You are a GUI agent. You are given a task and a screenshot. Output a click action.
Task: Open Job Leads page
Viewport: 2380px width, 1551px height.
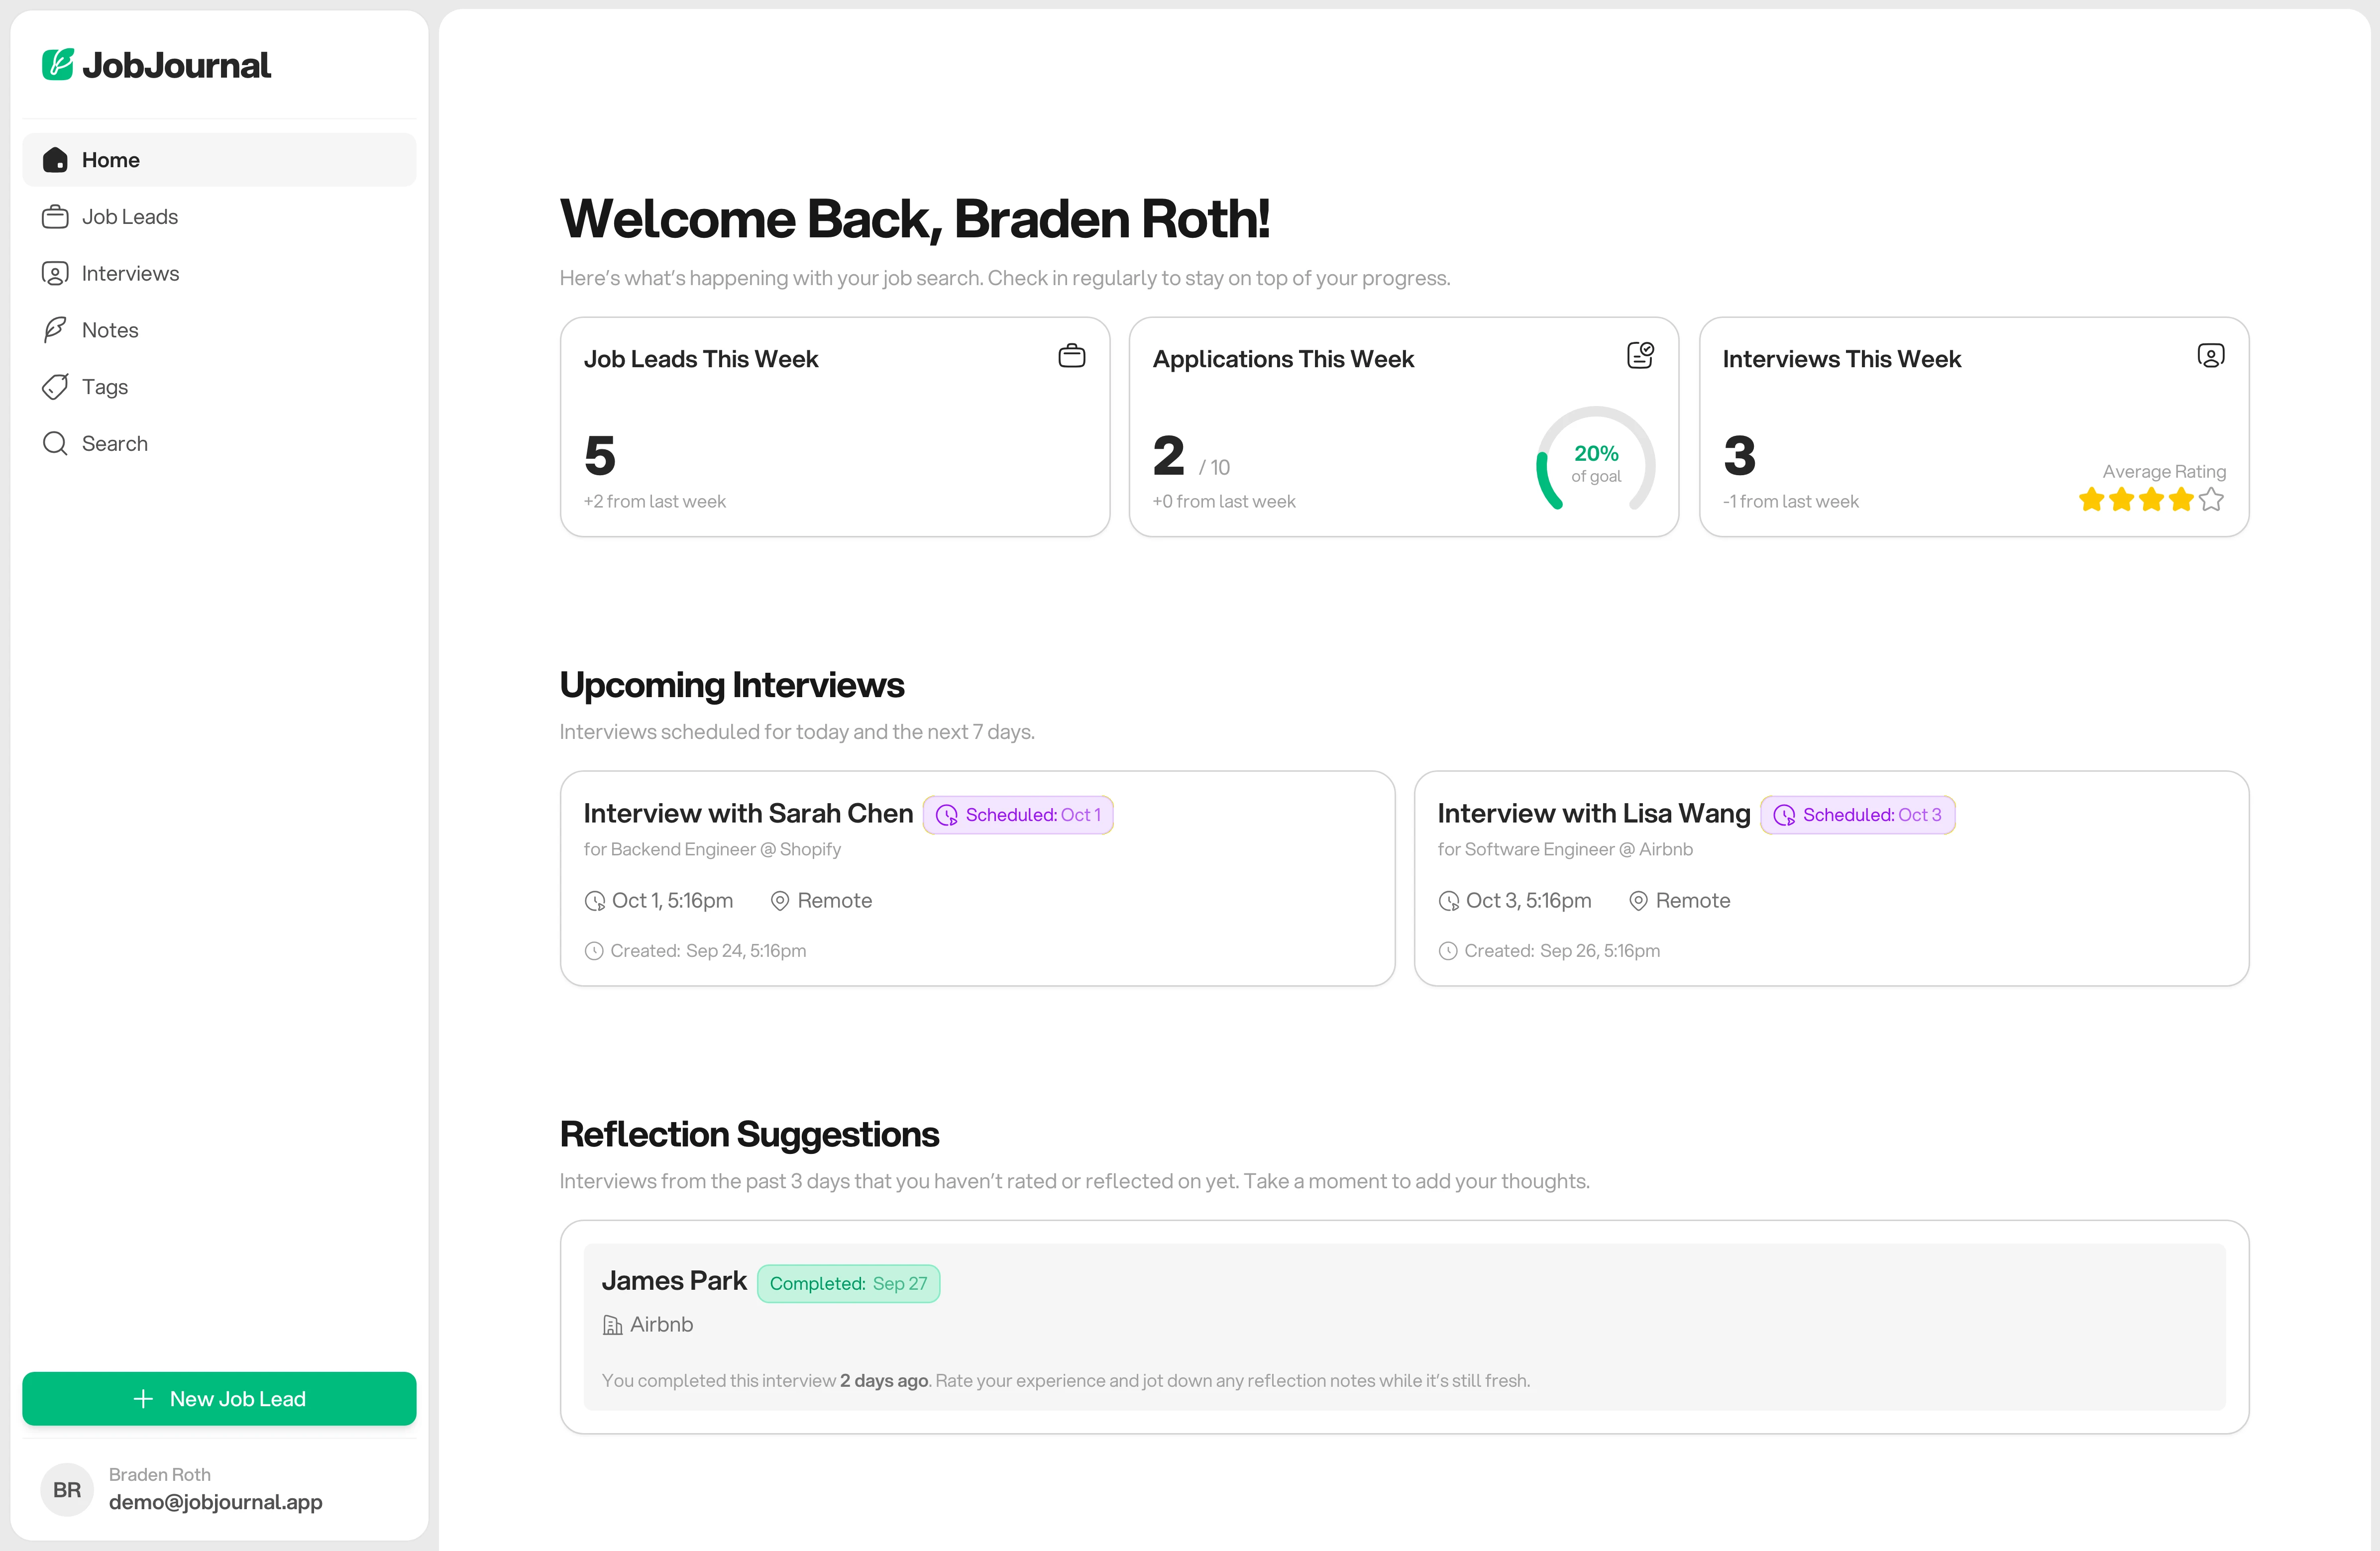[x=219, y=217]
